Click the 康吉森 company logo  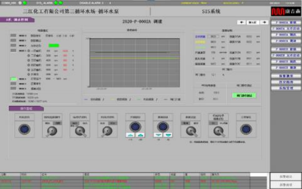[286, 12]
